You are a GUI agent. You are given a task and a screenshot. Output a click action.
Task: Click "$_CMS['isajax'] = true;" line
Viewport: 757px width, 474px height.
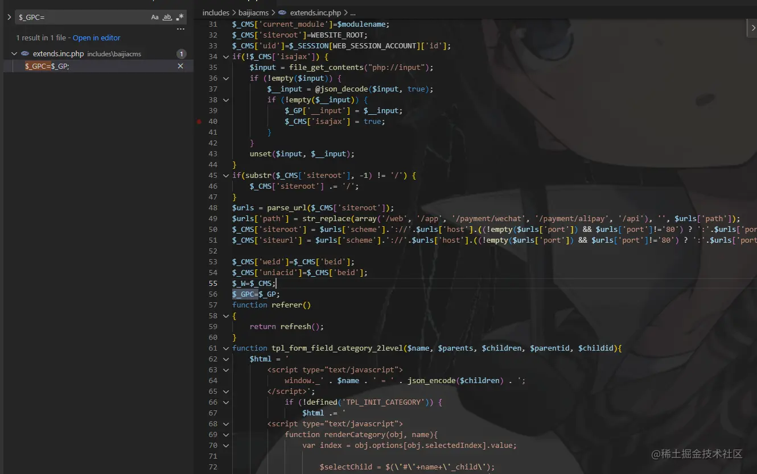(x=335, y=122)
